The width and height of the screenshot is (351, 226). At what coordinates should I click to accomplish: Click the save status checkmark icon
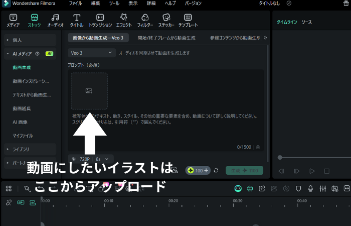tap(289, 3)
